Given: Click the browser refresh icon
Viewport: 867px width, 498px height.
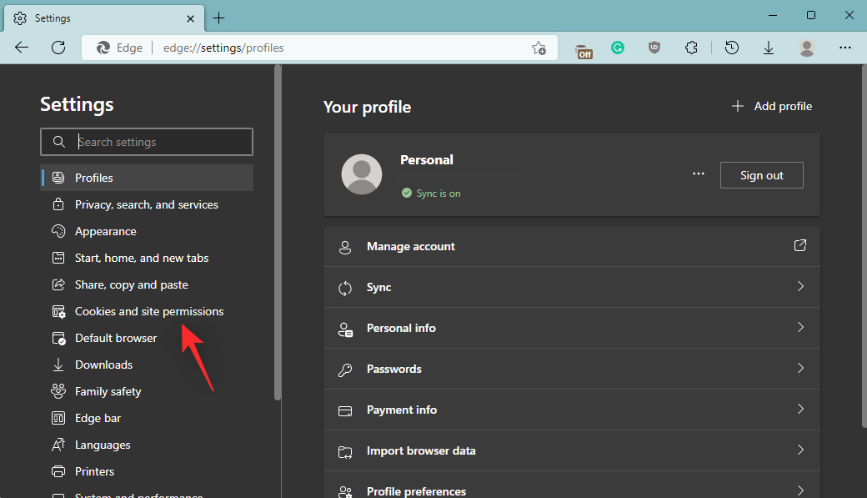Looking at the screenshot, I should point(58,48).
